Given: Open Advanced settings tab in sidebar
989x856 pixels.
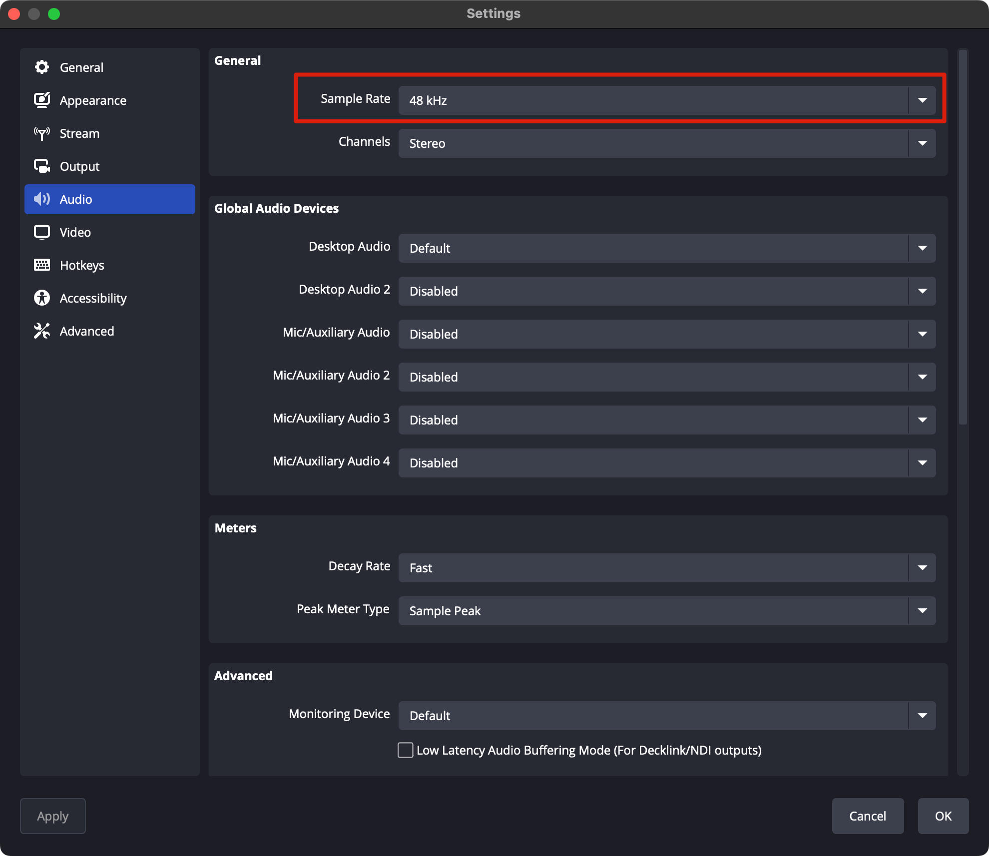Looking at the screenshot, I should pyautogui.click(x=110, y=331).
